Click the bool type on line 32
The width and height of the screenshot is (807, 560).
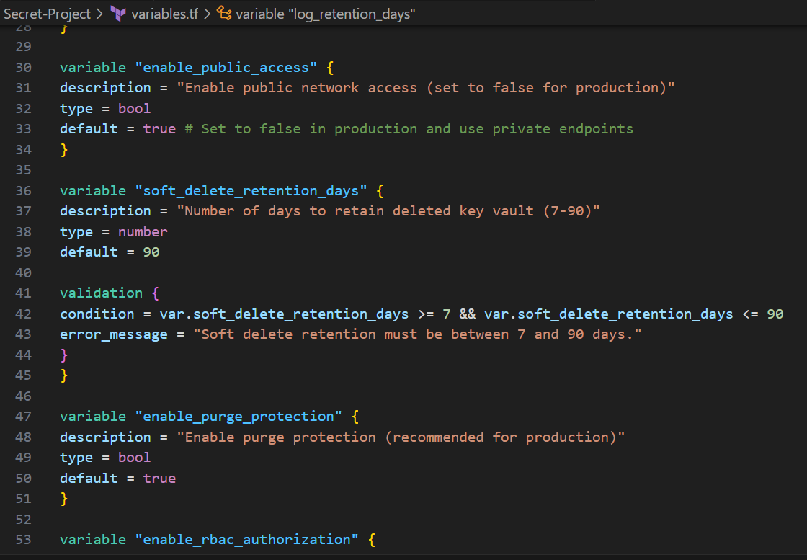tap(135, 108)
